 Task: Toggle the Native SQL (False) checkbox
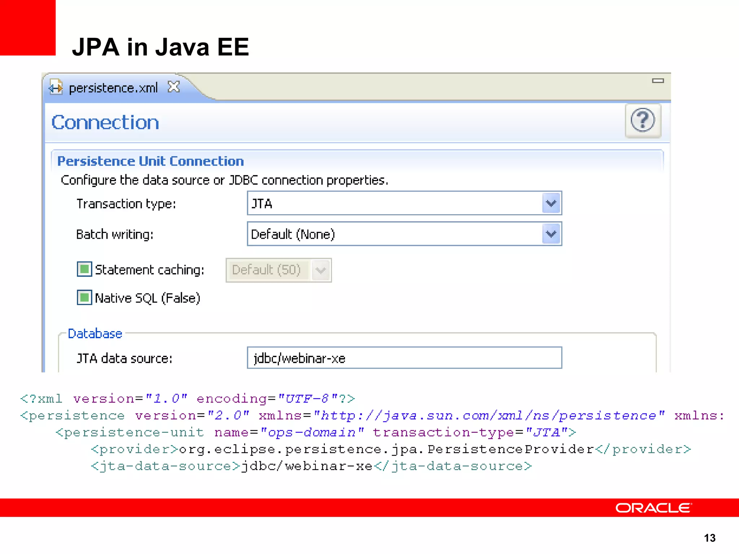pos(84,297)
